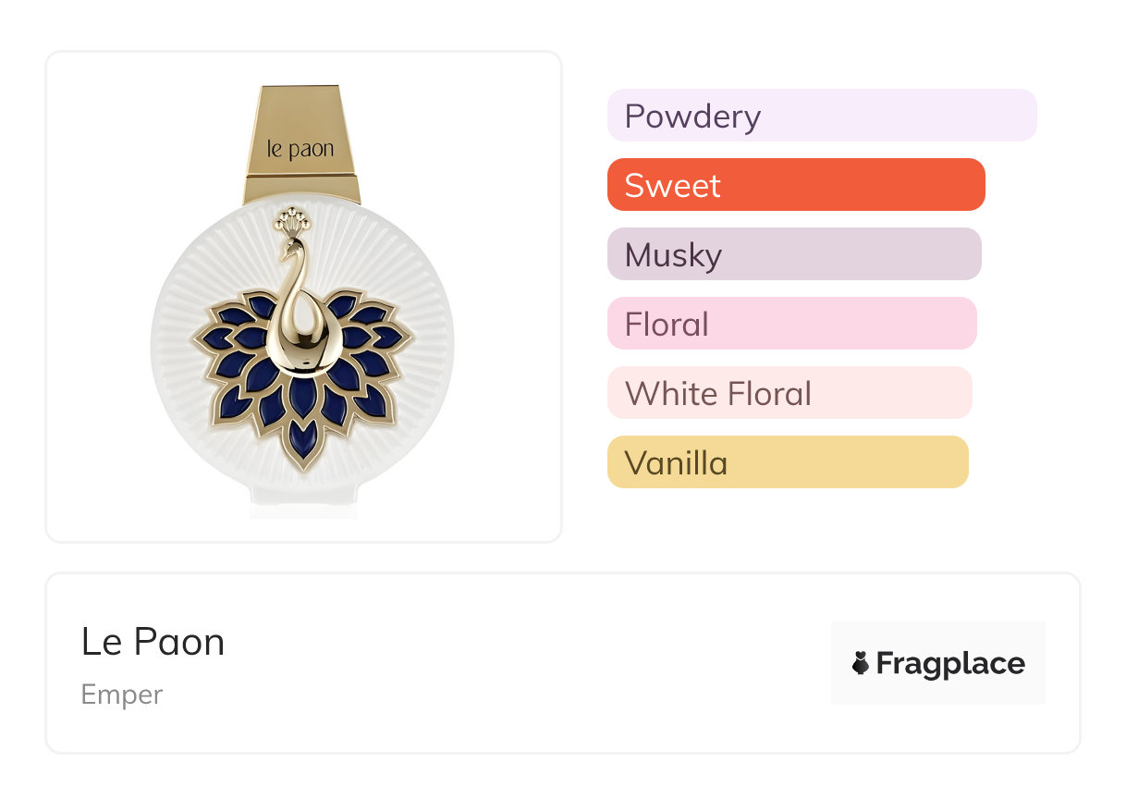Image resolution: width=1126 pixels, height=799 pixels.
Task: Click the Vanilla label text
Action: pyautogui.click(x=676, y=462)
